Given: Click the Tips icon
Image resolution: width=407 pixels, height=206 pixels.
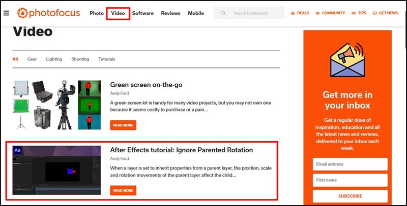Looking at the screenshot, I should point(354,13).
